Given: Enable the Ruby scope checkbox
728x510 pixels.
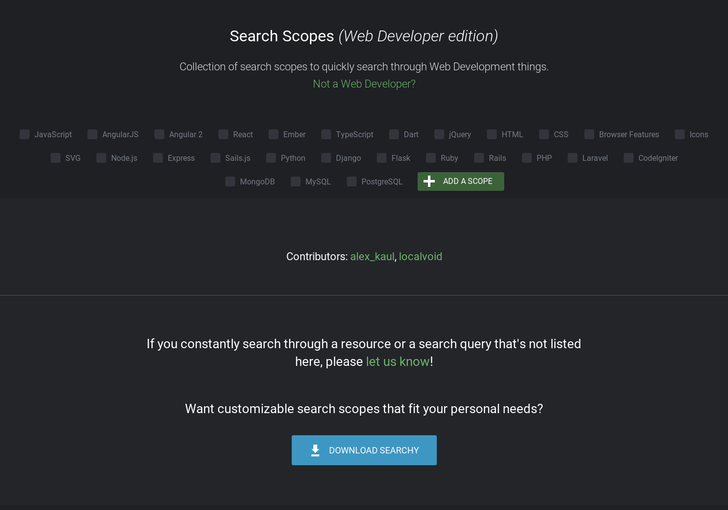Looking at the screenshot, I should pyautogui.click(x=431, y=158).
